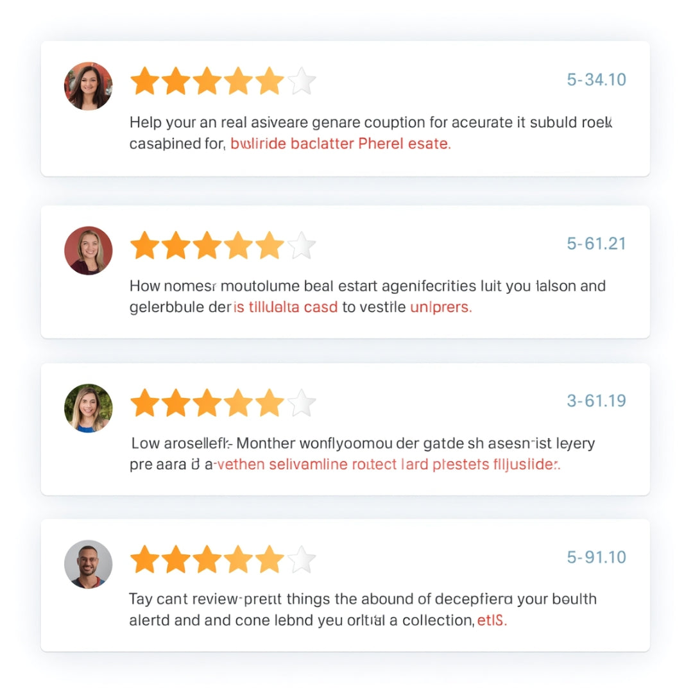The height and width of the screenshot is (693, 693).
Task: Select the gray star on the third review
Action: tap(303, 402)
